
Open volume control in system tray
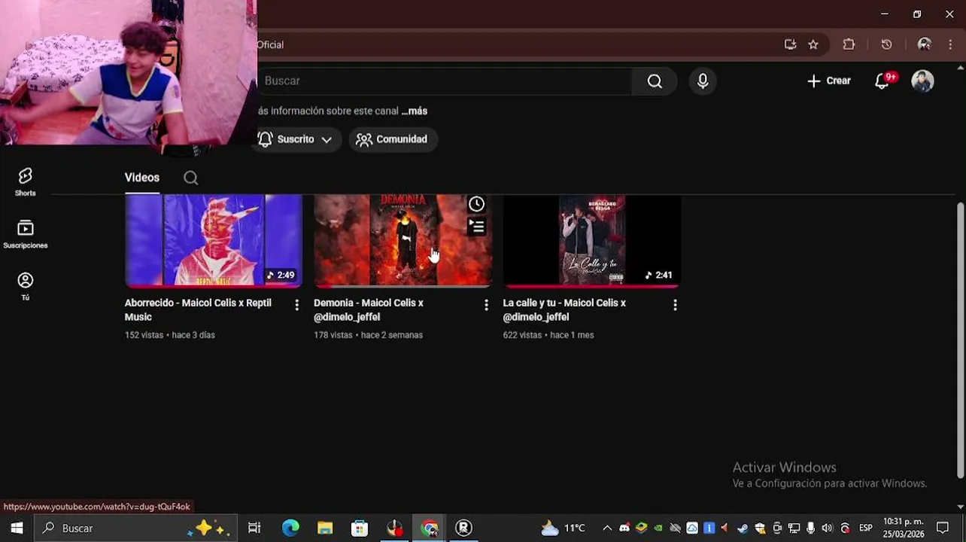point(828,528)
